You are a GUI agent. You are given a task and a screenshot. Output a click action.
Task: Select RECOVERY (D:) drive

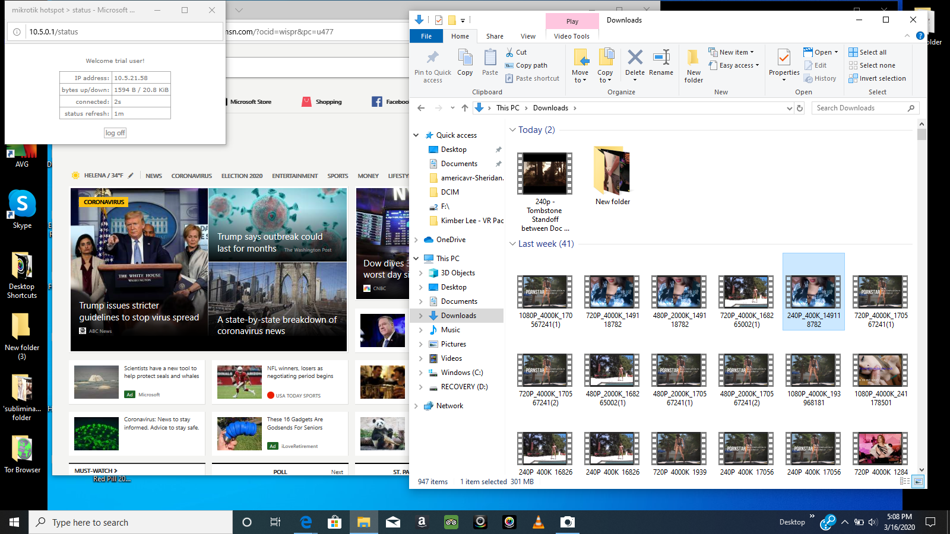tap(464, 387)
